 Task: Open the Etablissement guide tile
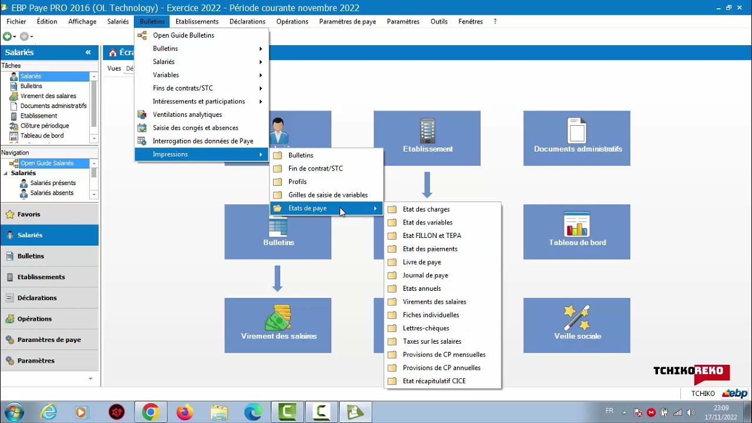click(427, 138)
